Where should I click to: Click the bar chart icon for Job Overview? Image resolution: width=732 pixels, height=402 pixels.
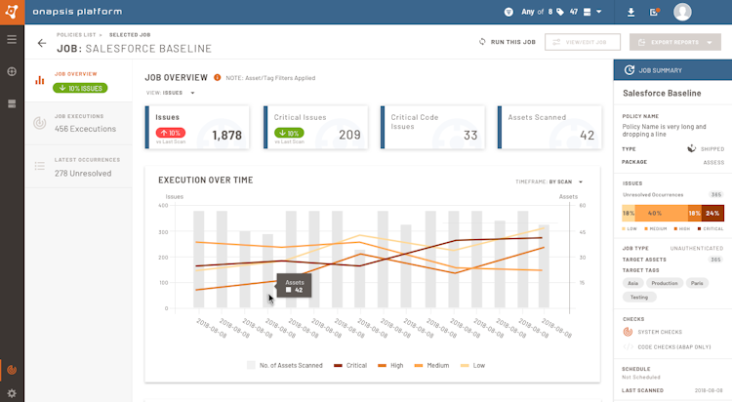tap(40, 80)
